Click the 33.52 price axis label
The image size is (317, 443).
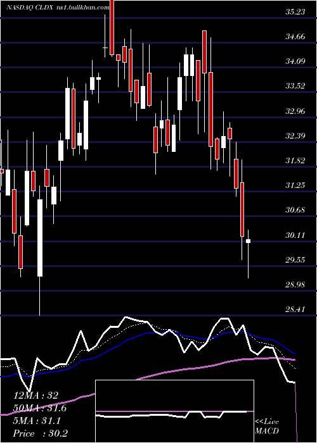295,86
